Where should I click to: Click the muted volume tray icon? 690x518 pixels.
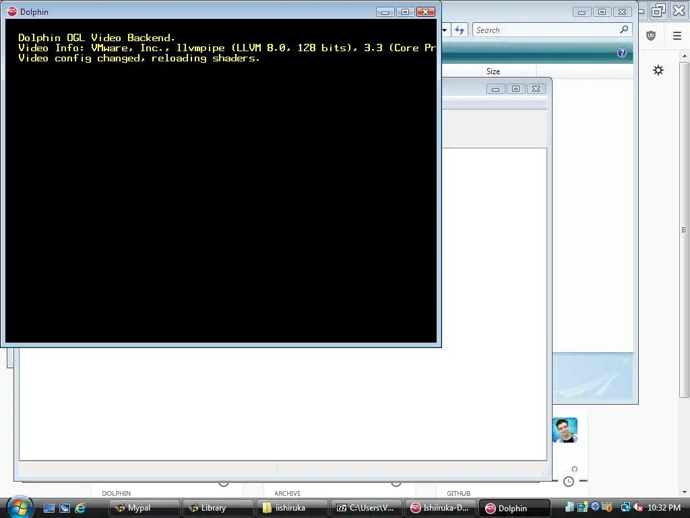coord(639,507)
